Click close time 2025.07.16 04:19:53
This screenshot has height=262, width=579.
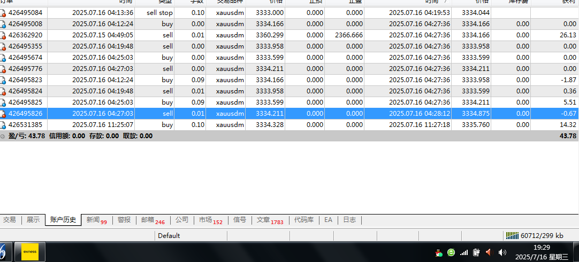(x=420, y=13)
